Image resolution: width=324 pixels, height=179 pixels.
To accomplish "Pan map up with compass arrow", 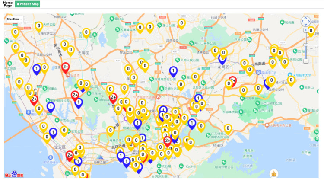I will (306, 19).
